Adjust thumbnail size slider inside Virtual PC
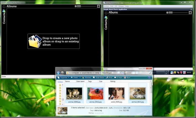The height and width of the screenshot is (118, 196). (171, 12)
